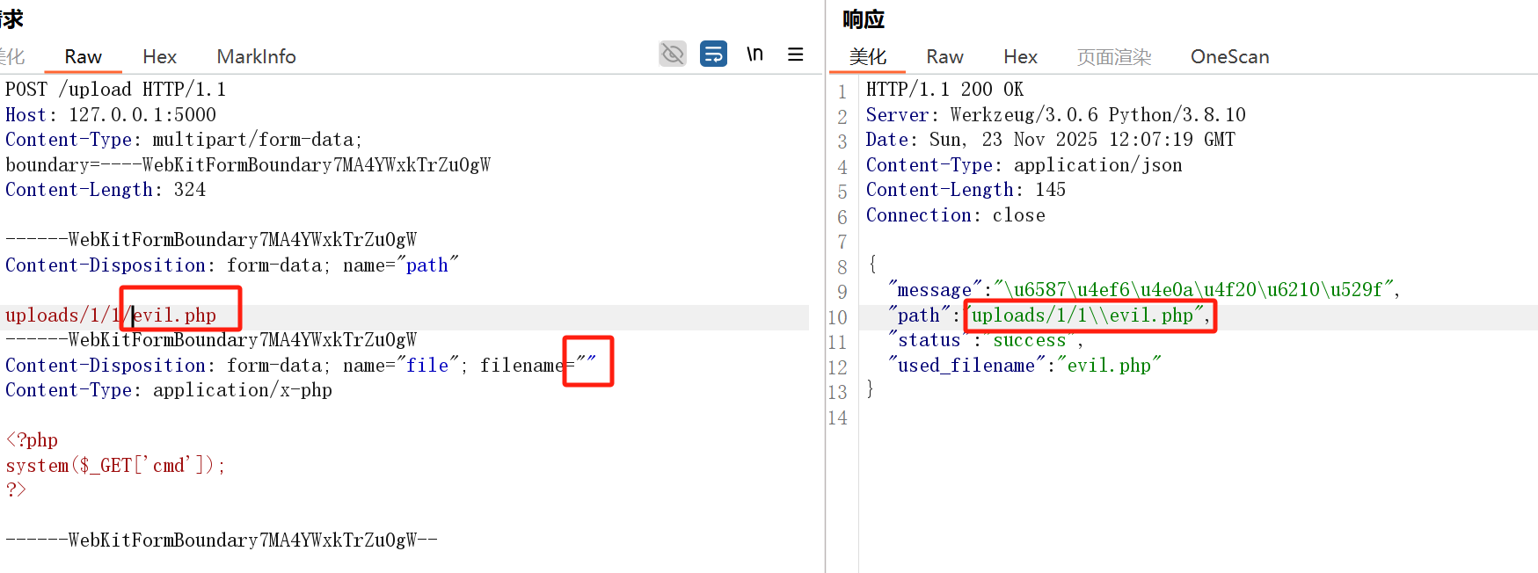Click the Content-Length: 145 response header
This screenshot has width=1538, height=573.
(966, 190)
